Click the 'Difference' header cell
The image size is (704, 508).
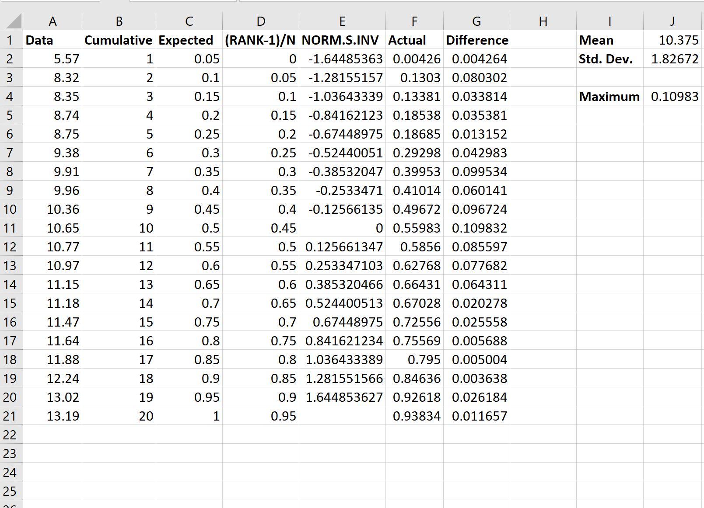476,40
